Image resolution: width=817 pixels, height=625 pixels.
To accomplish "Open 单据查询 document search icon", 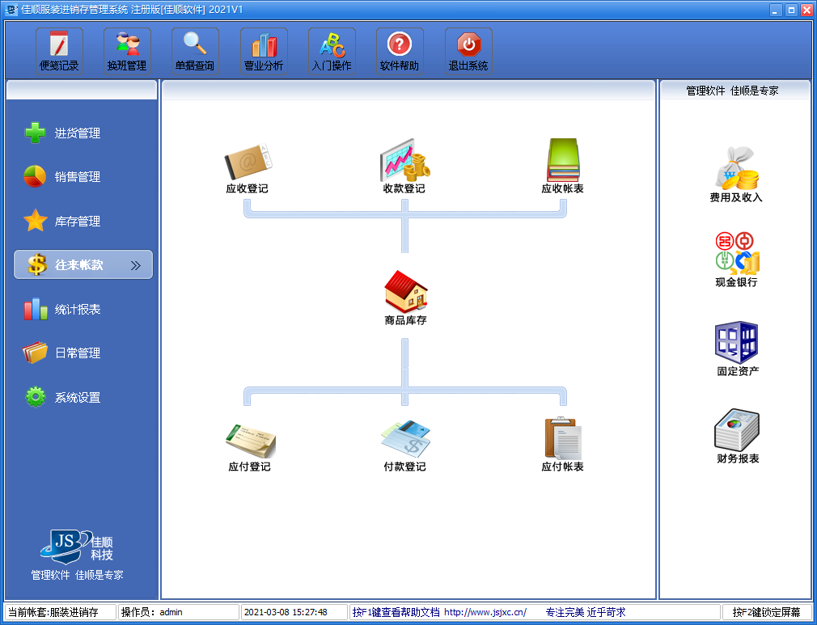I will [x=195, y=51].
